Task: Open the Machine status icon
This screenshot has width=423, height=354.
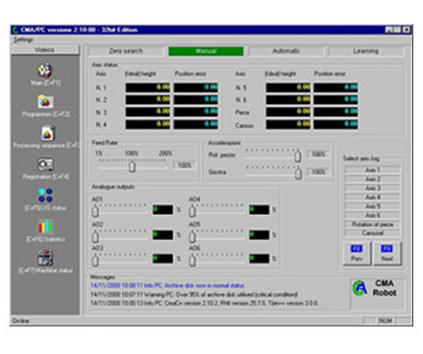Action: point(45,258)
